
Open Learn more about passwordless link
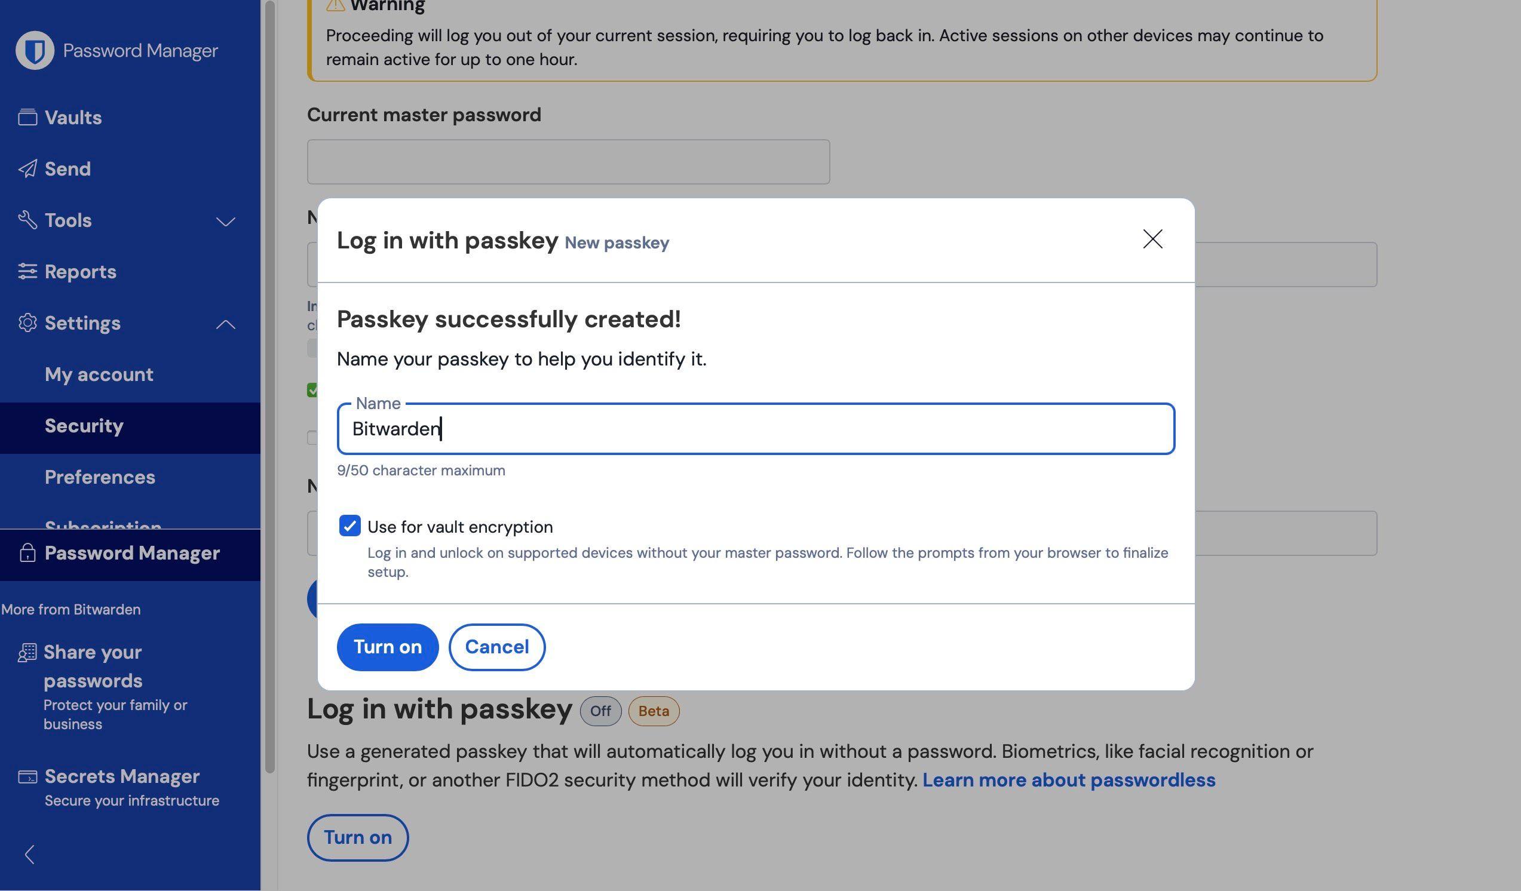(x=1068, y=779)
